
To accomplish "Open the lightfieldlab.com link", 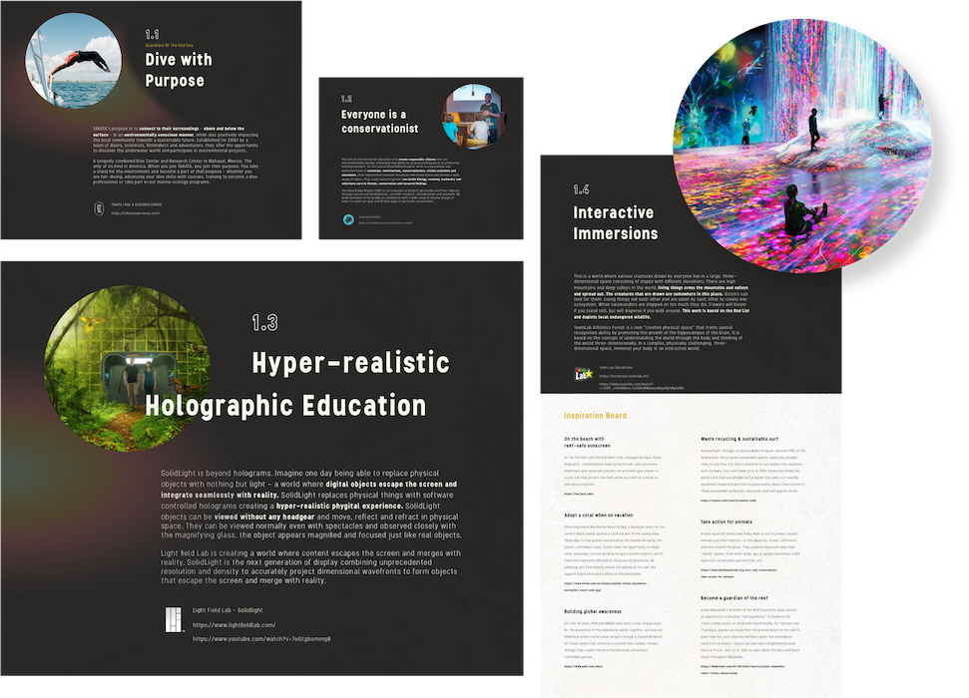I will click(235, 625).
